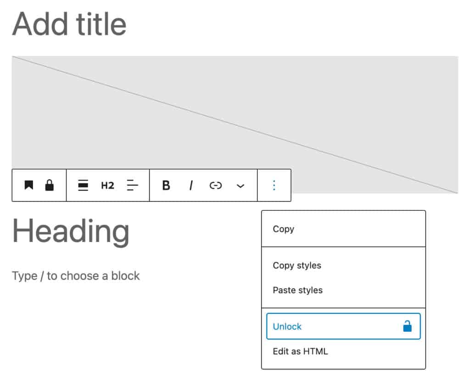Click the text alignment icon
The height and width of the screenshot is (385, 470).
[132, 185]
